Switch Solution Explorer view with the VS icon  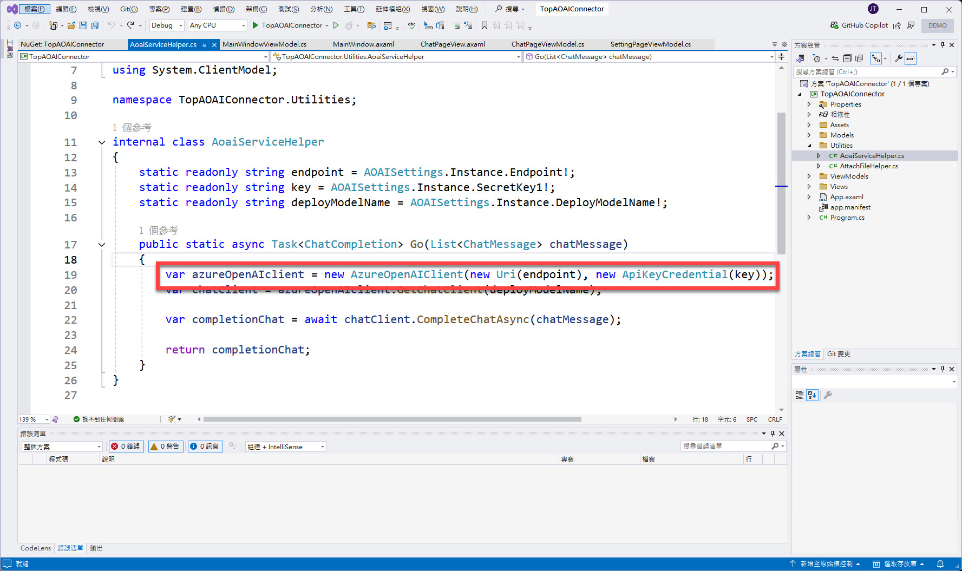coord(800,58)
